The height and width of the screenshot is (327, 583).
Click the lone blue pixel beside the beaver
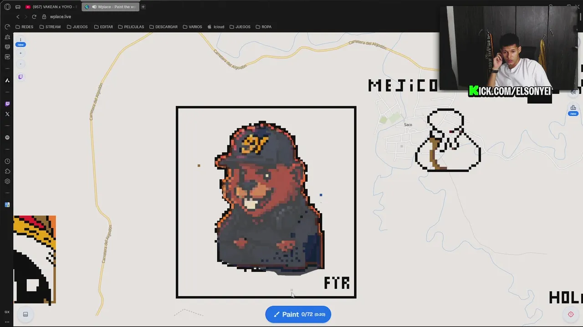tap(321, 195)
